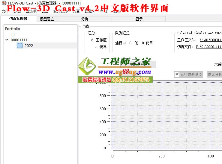Click the 运行参数选项 button text
Image resolution: width=222 pixels, height=164 pixels.
tap(191, 75)
